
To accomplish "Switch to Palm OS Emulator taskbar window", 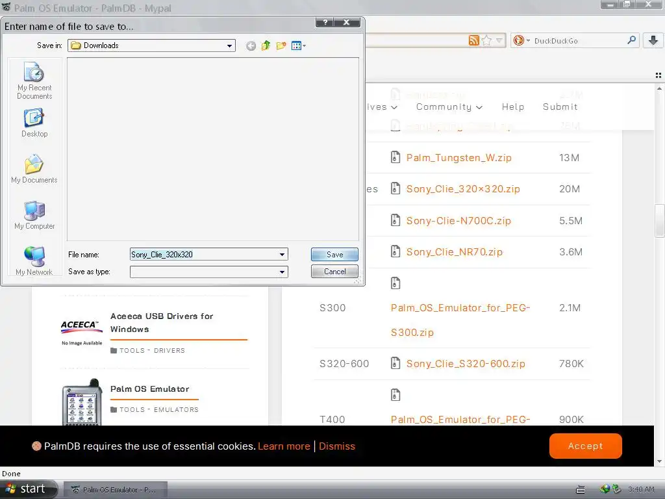I will point(116,490).
